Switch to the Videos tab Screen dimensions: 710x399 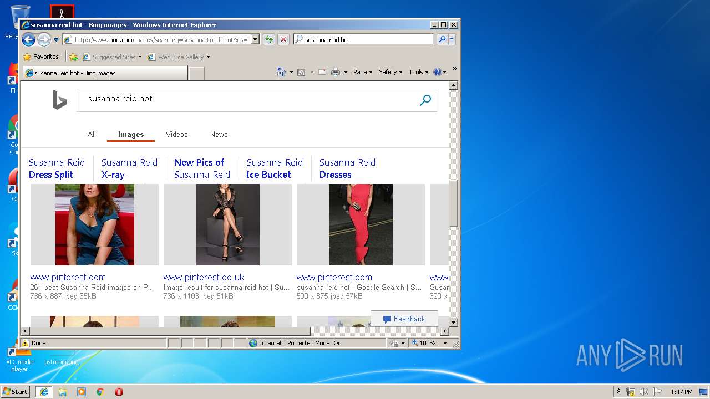pos(176,134)
